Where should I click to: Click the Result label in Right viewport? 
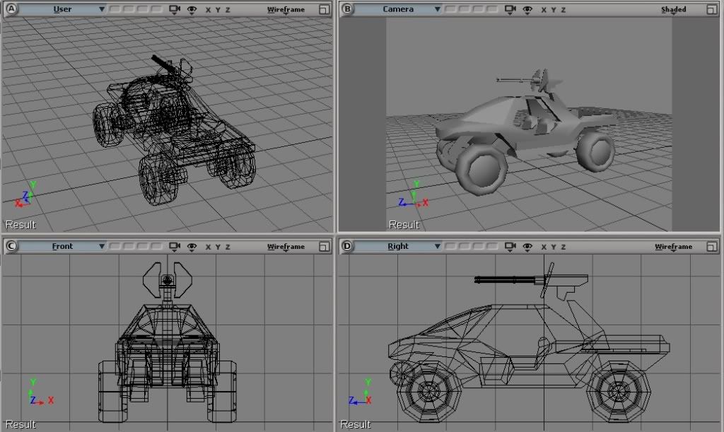tap(356, 424)
